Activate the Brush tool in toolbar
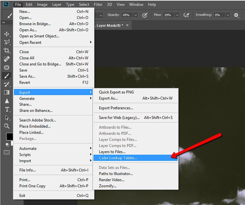245x205 pixels. coord(7,76)
